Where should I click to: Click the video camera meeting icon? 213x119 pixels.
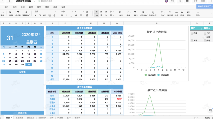coord(187,1)
